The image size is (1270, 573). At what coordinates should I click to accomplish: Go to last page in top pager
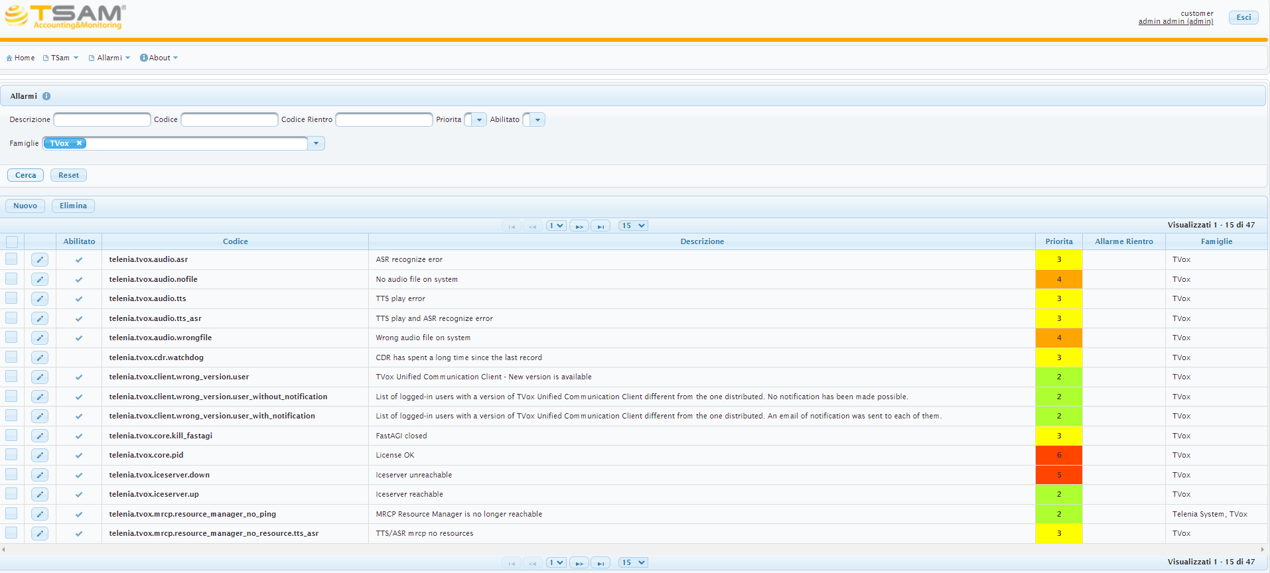tap(600, 226)
